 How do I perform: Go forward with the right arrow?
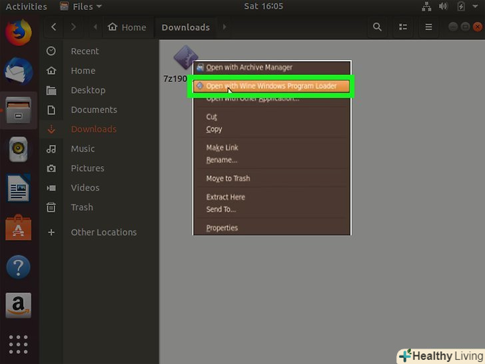[73, 27]
